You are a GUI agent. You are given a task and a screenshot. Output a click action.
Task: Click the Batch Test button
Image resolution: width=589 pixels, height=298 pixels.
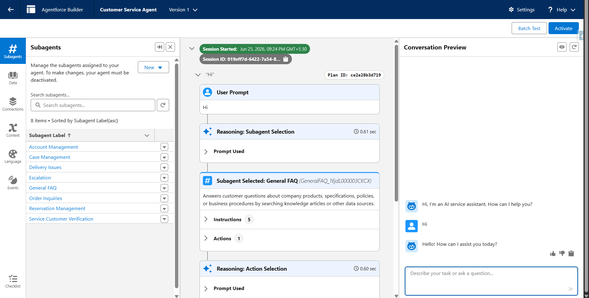click(529, 28)
